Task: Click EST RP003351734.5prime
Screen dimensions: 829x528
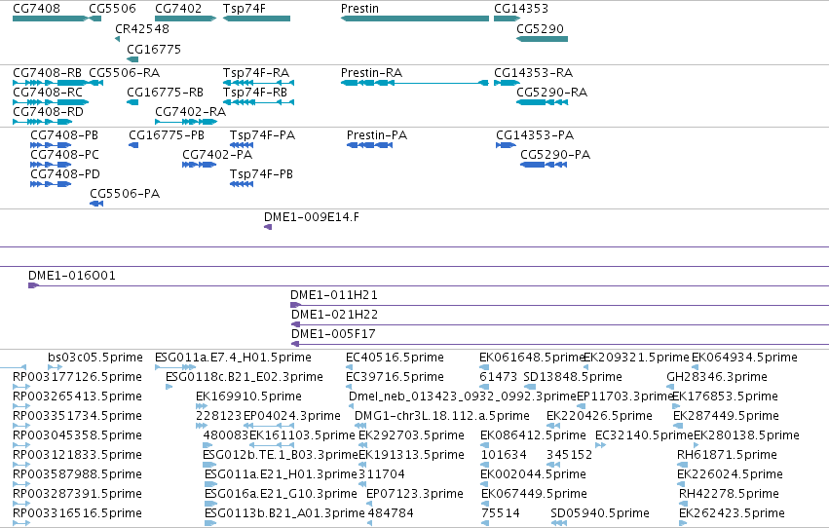Action: (x=21, y=426)
